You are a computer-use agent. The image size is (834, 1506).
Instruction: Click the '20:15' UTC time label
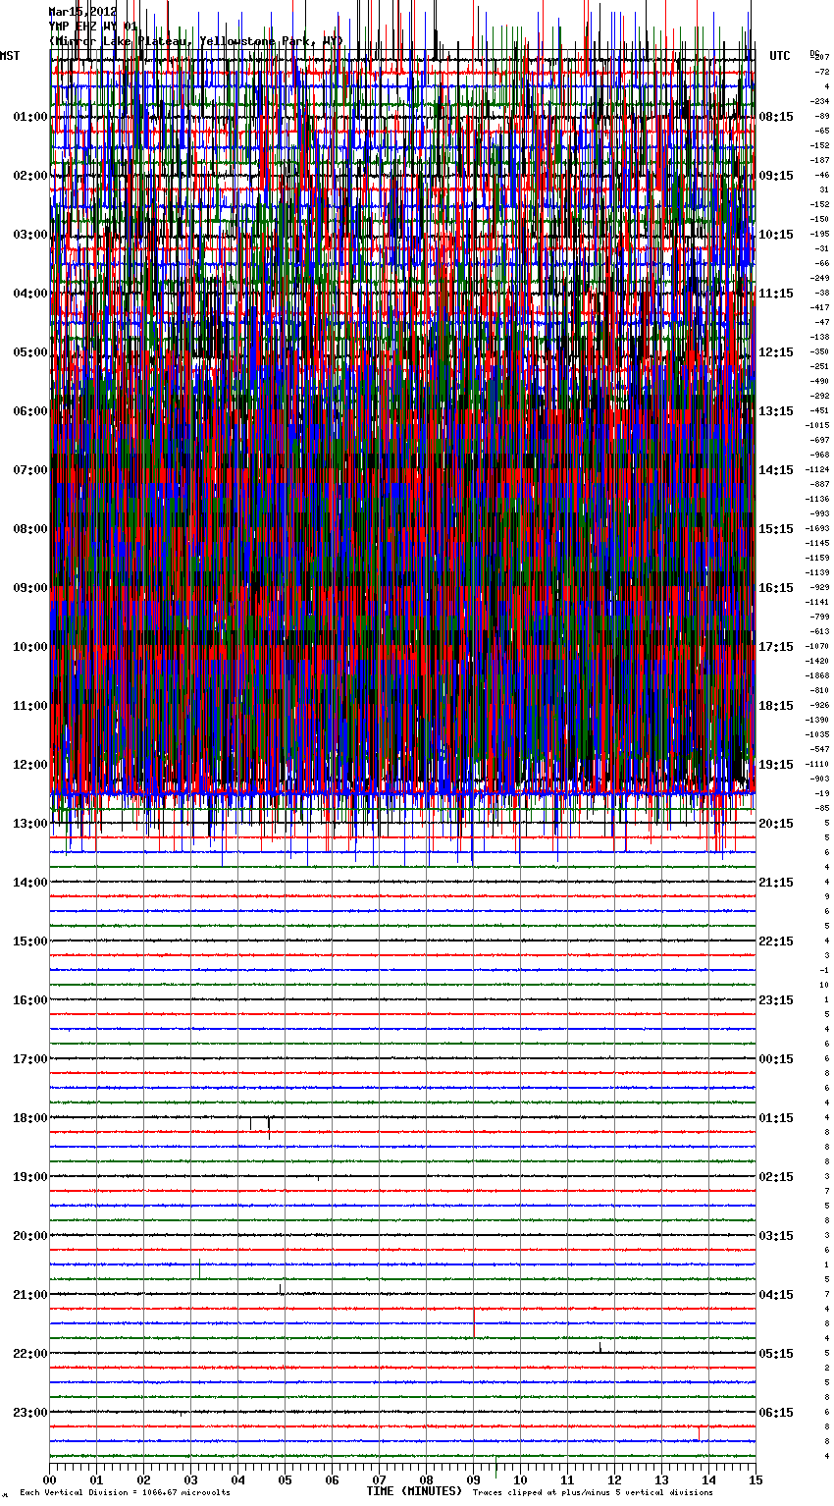point(776,824)
